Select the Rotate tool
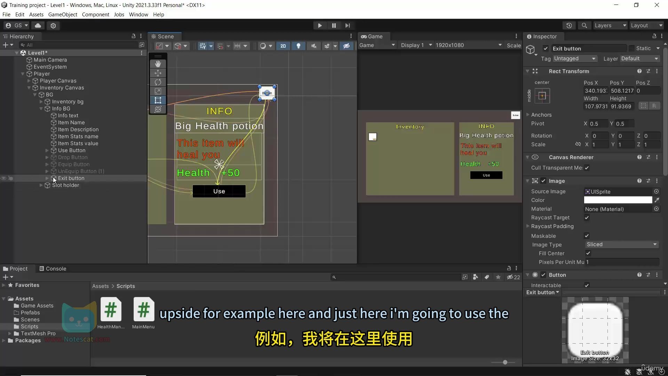 coord(158,82)
